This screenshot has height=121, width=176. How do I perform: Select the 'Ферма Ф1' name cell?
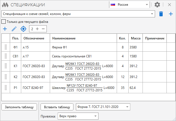(x=84, y=47)
